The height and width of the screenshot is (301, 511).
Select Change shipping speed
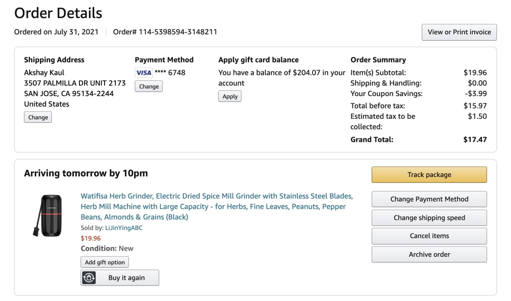429,218
